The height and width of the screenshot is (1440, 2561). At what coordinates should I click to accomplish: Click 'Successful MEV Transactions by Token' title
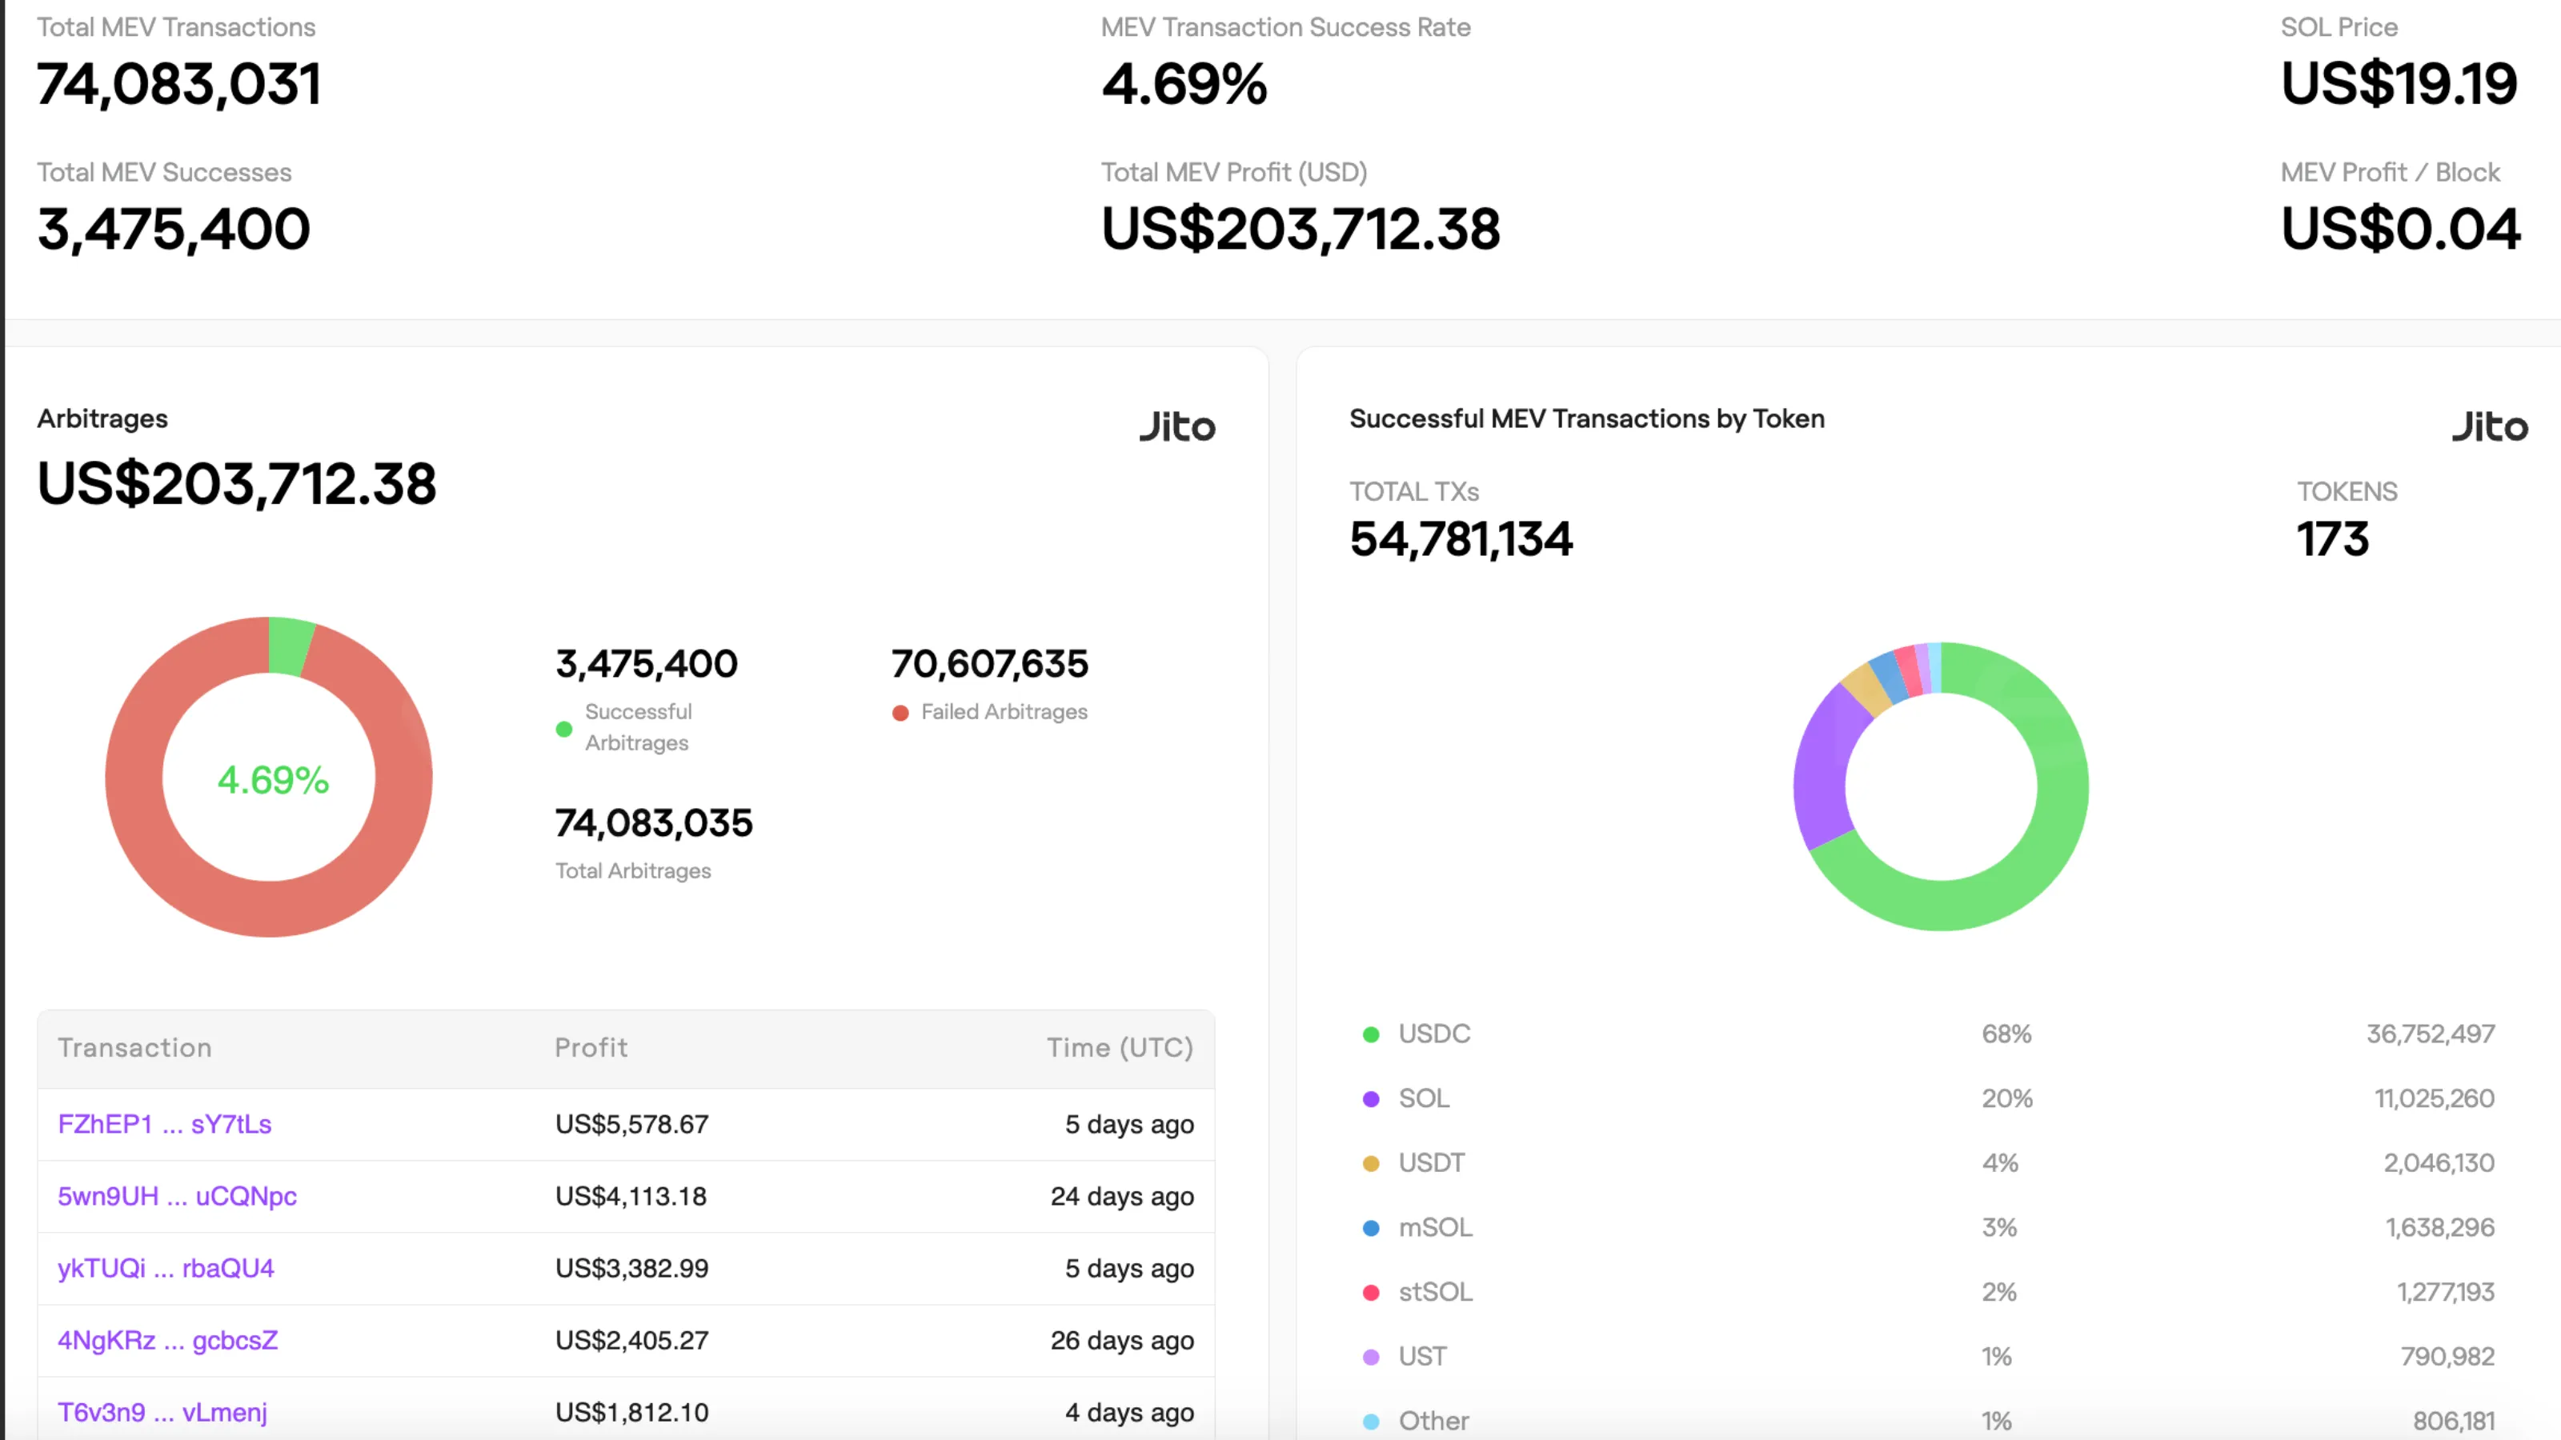[1587, 418]
